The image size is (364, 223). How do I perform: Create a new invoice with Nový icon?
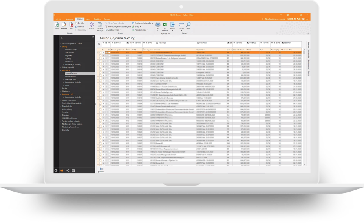tap(57, 26)
